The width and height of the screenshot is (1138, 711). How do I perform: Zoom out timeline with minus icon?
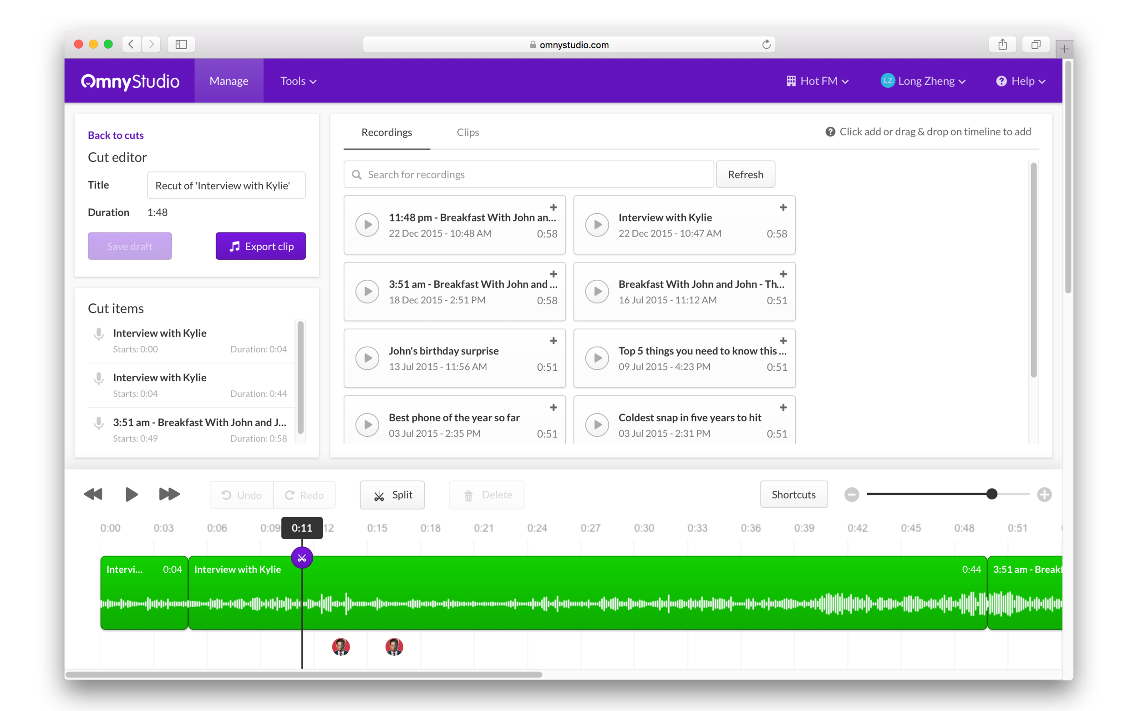coord(851,494)
